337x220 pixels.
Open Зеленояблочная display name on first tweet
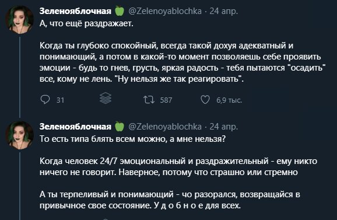click(75, 11)
